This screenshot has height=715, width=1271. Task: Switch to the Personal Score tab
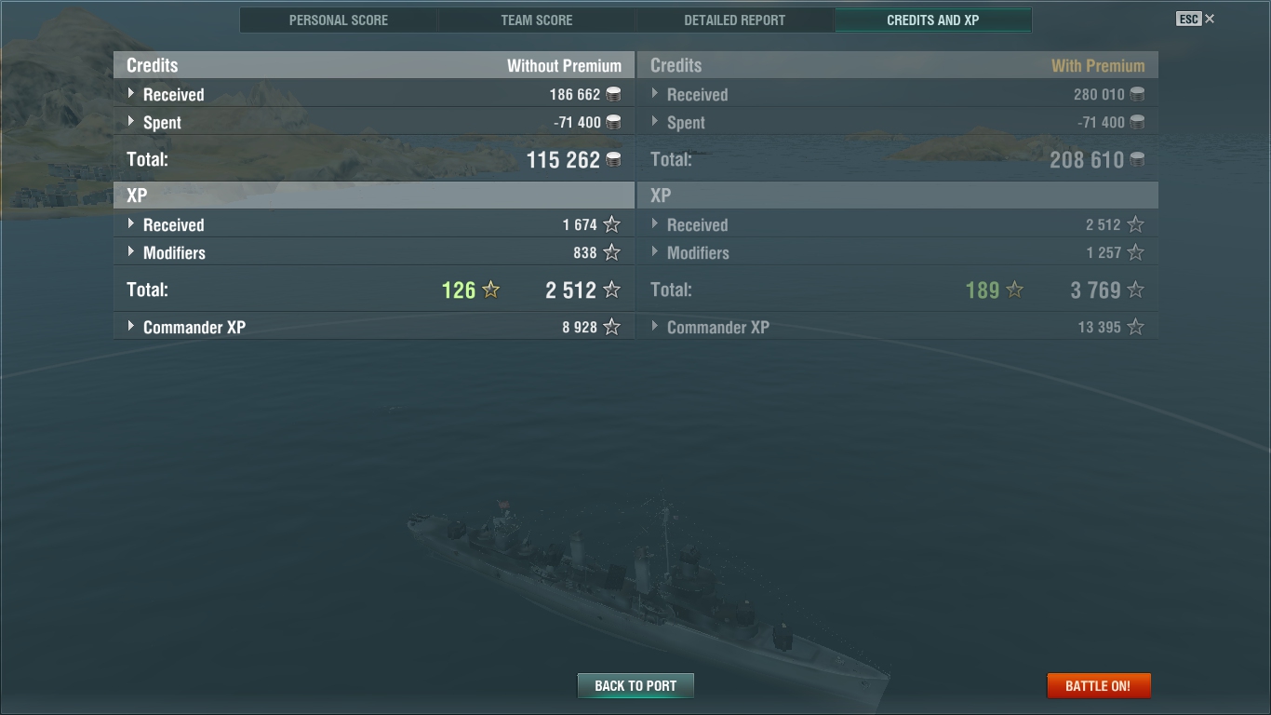point(339,20)
